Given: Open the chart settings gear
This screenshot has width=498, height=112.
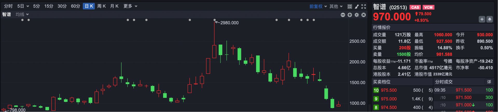Looking at the screenshot, I should tap(357, 15).
